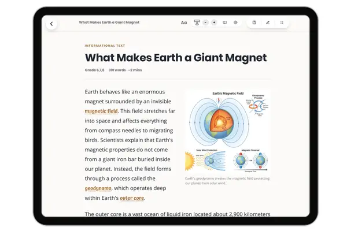Click the main article heading

tap(176, 58)
